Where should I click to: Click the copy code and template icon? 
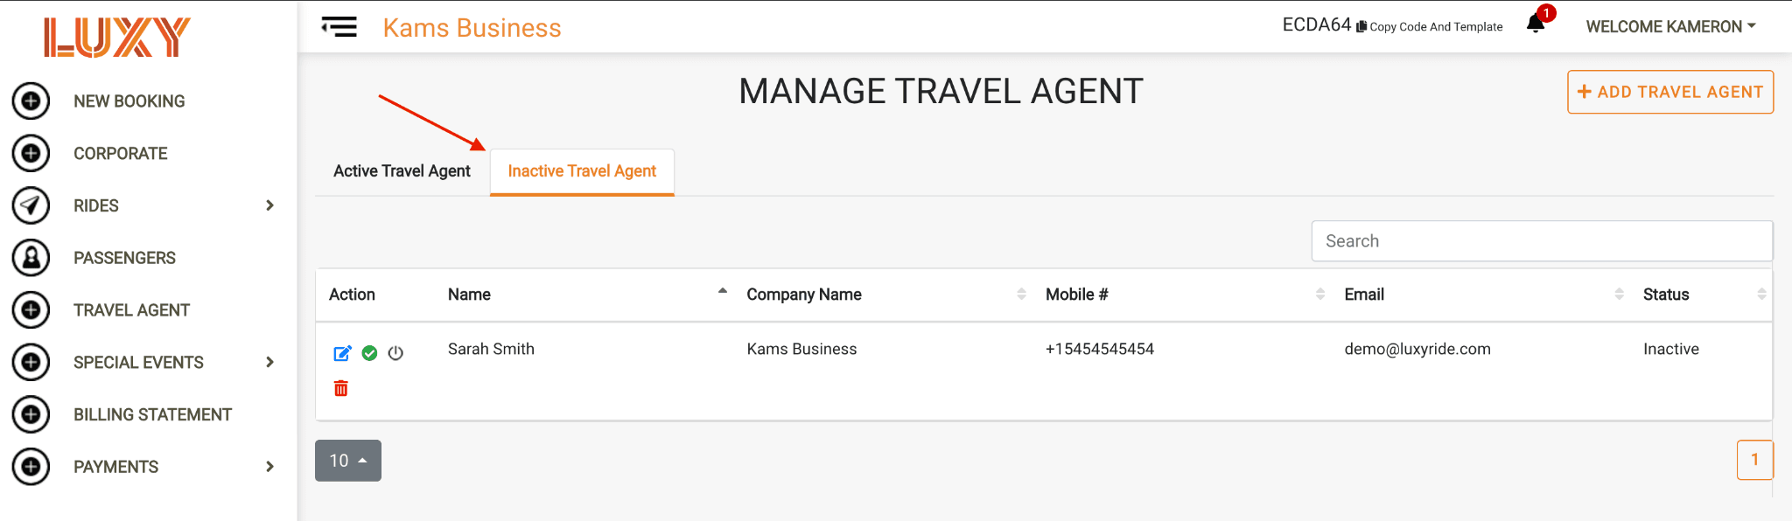click(1361, 27)
